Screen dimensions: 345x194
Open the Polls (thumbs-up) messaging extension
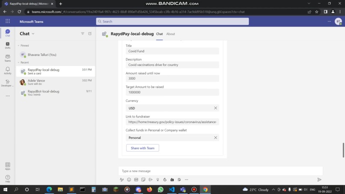172,179
